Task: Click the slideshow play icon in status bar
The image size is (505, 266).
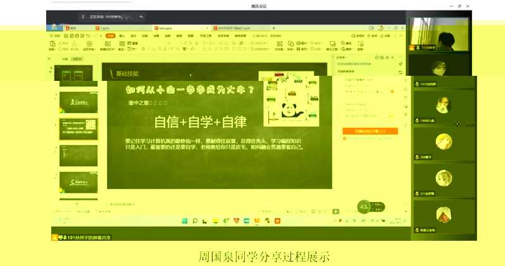Action: (335, 210)
